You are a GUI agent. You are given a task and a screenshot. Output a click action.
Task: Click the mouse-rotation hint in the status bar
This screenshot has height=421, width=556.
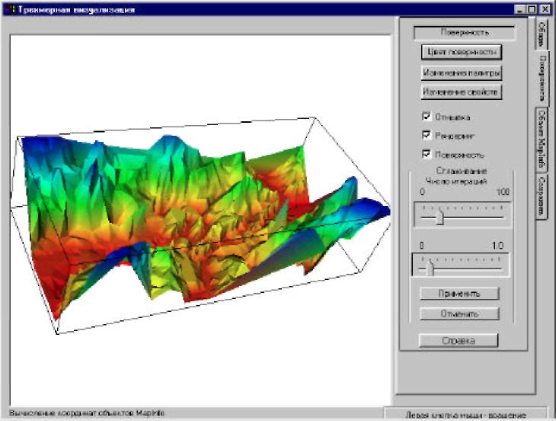point(465,415)
